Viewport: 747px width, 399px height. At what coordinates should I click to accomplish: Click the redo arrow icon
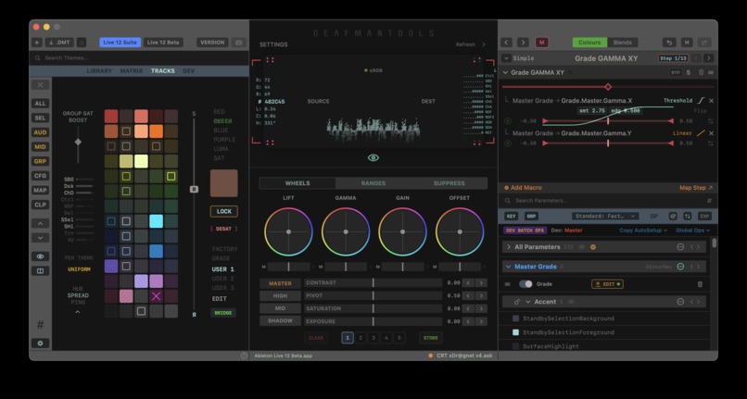pos(704,43)
